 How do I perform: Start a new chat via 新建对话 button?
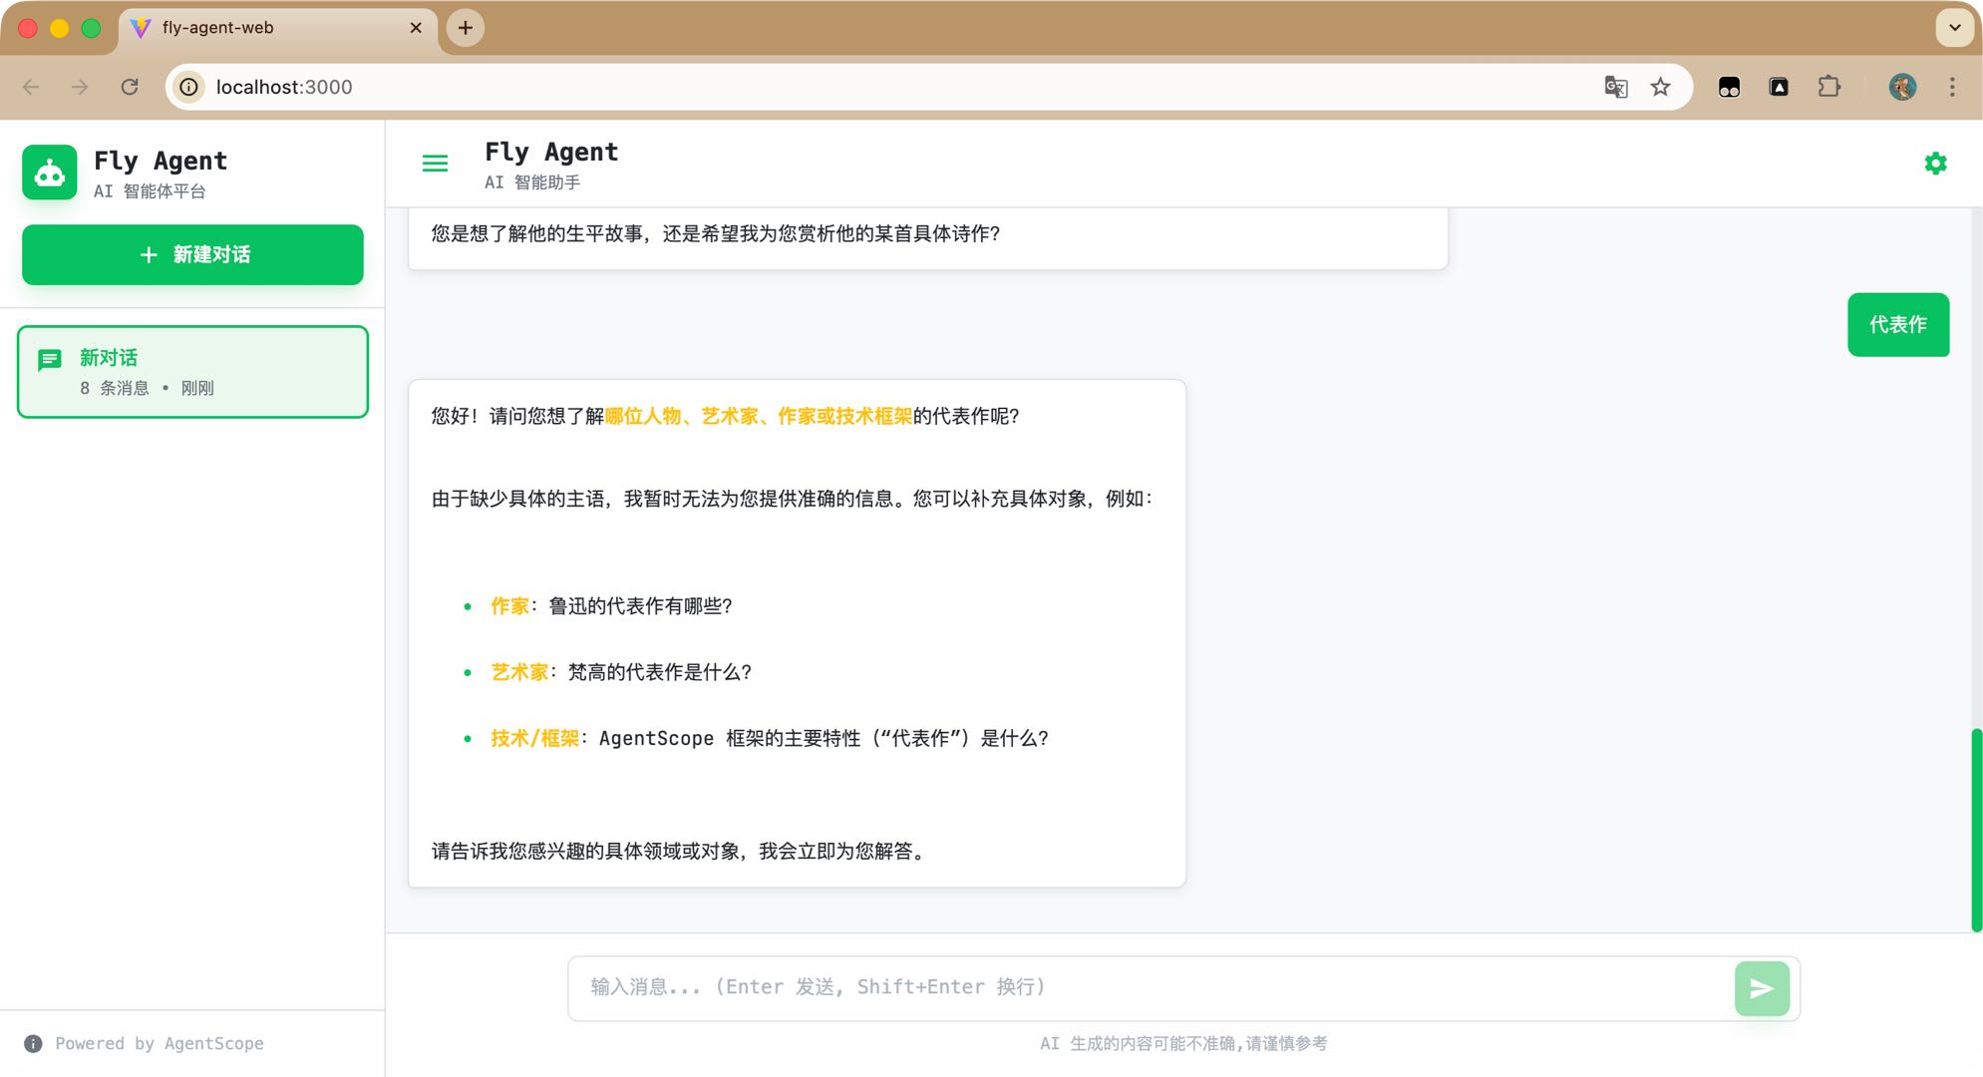pos(191,254)
